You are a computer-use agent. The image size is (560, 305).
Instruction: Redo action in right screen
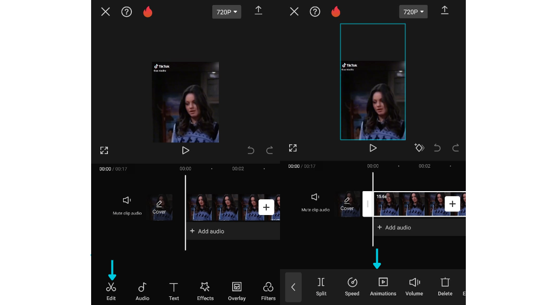(456, 148)
